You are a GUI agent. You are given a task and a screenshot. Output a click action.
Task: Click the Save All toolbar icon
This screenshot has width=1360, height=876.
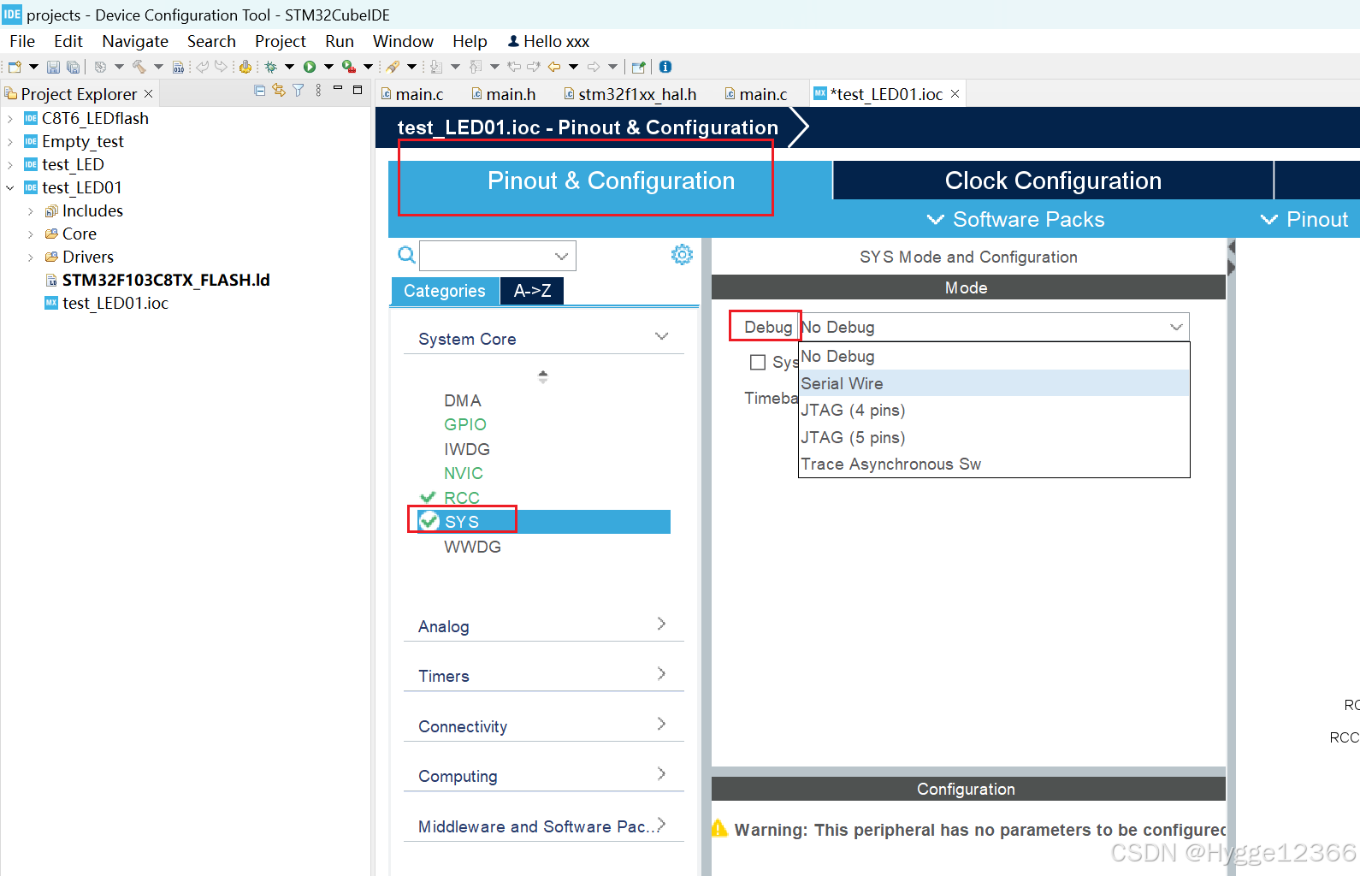(74, 67)
